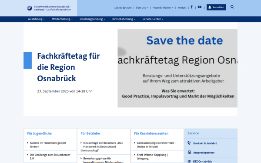Open Gebäudeenergieberater HWK Online in Teilzeit
The width and height of the screenshot is (261, 163).
(x=156, y=145)
